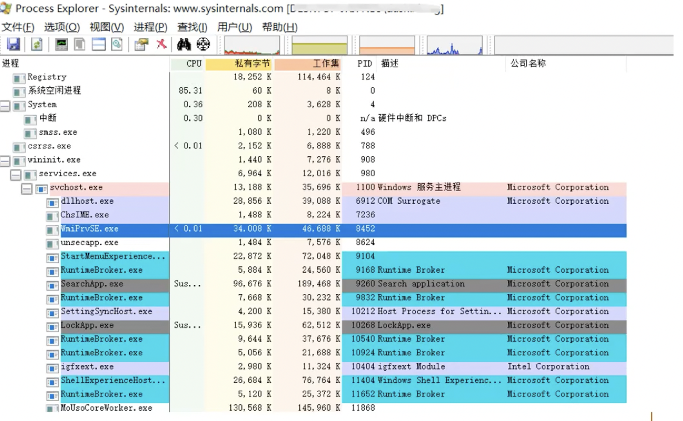The height and width of the screenshot is (421, 683).
Task: Open the orange physical memory graph
Action: (x=387, y=45)
